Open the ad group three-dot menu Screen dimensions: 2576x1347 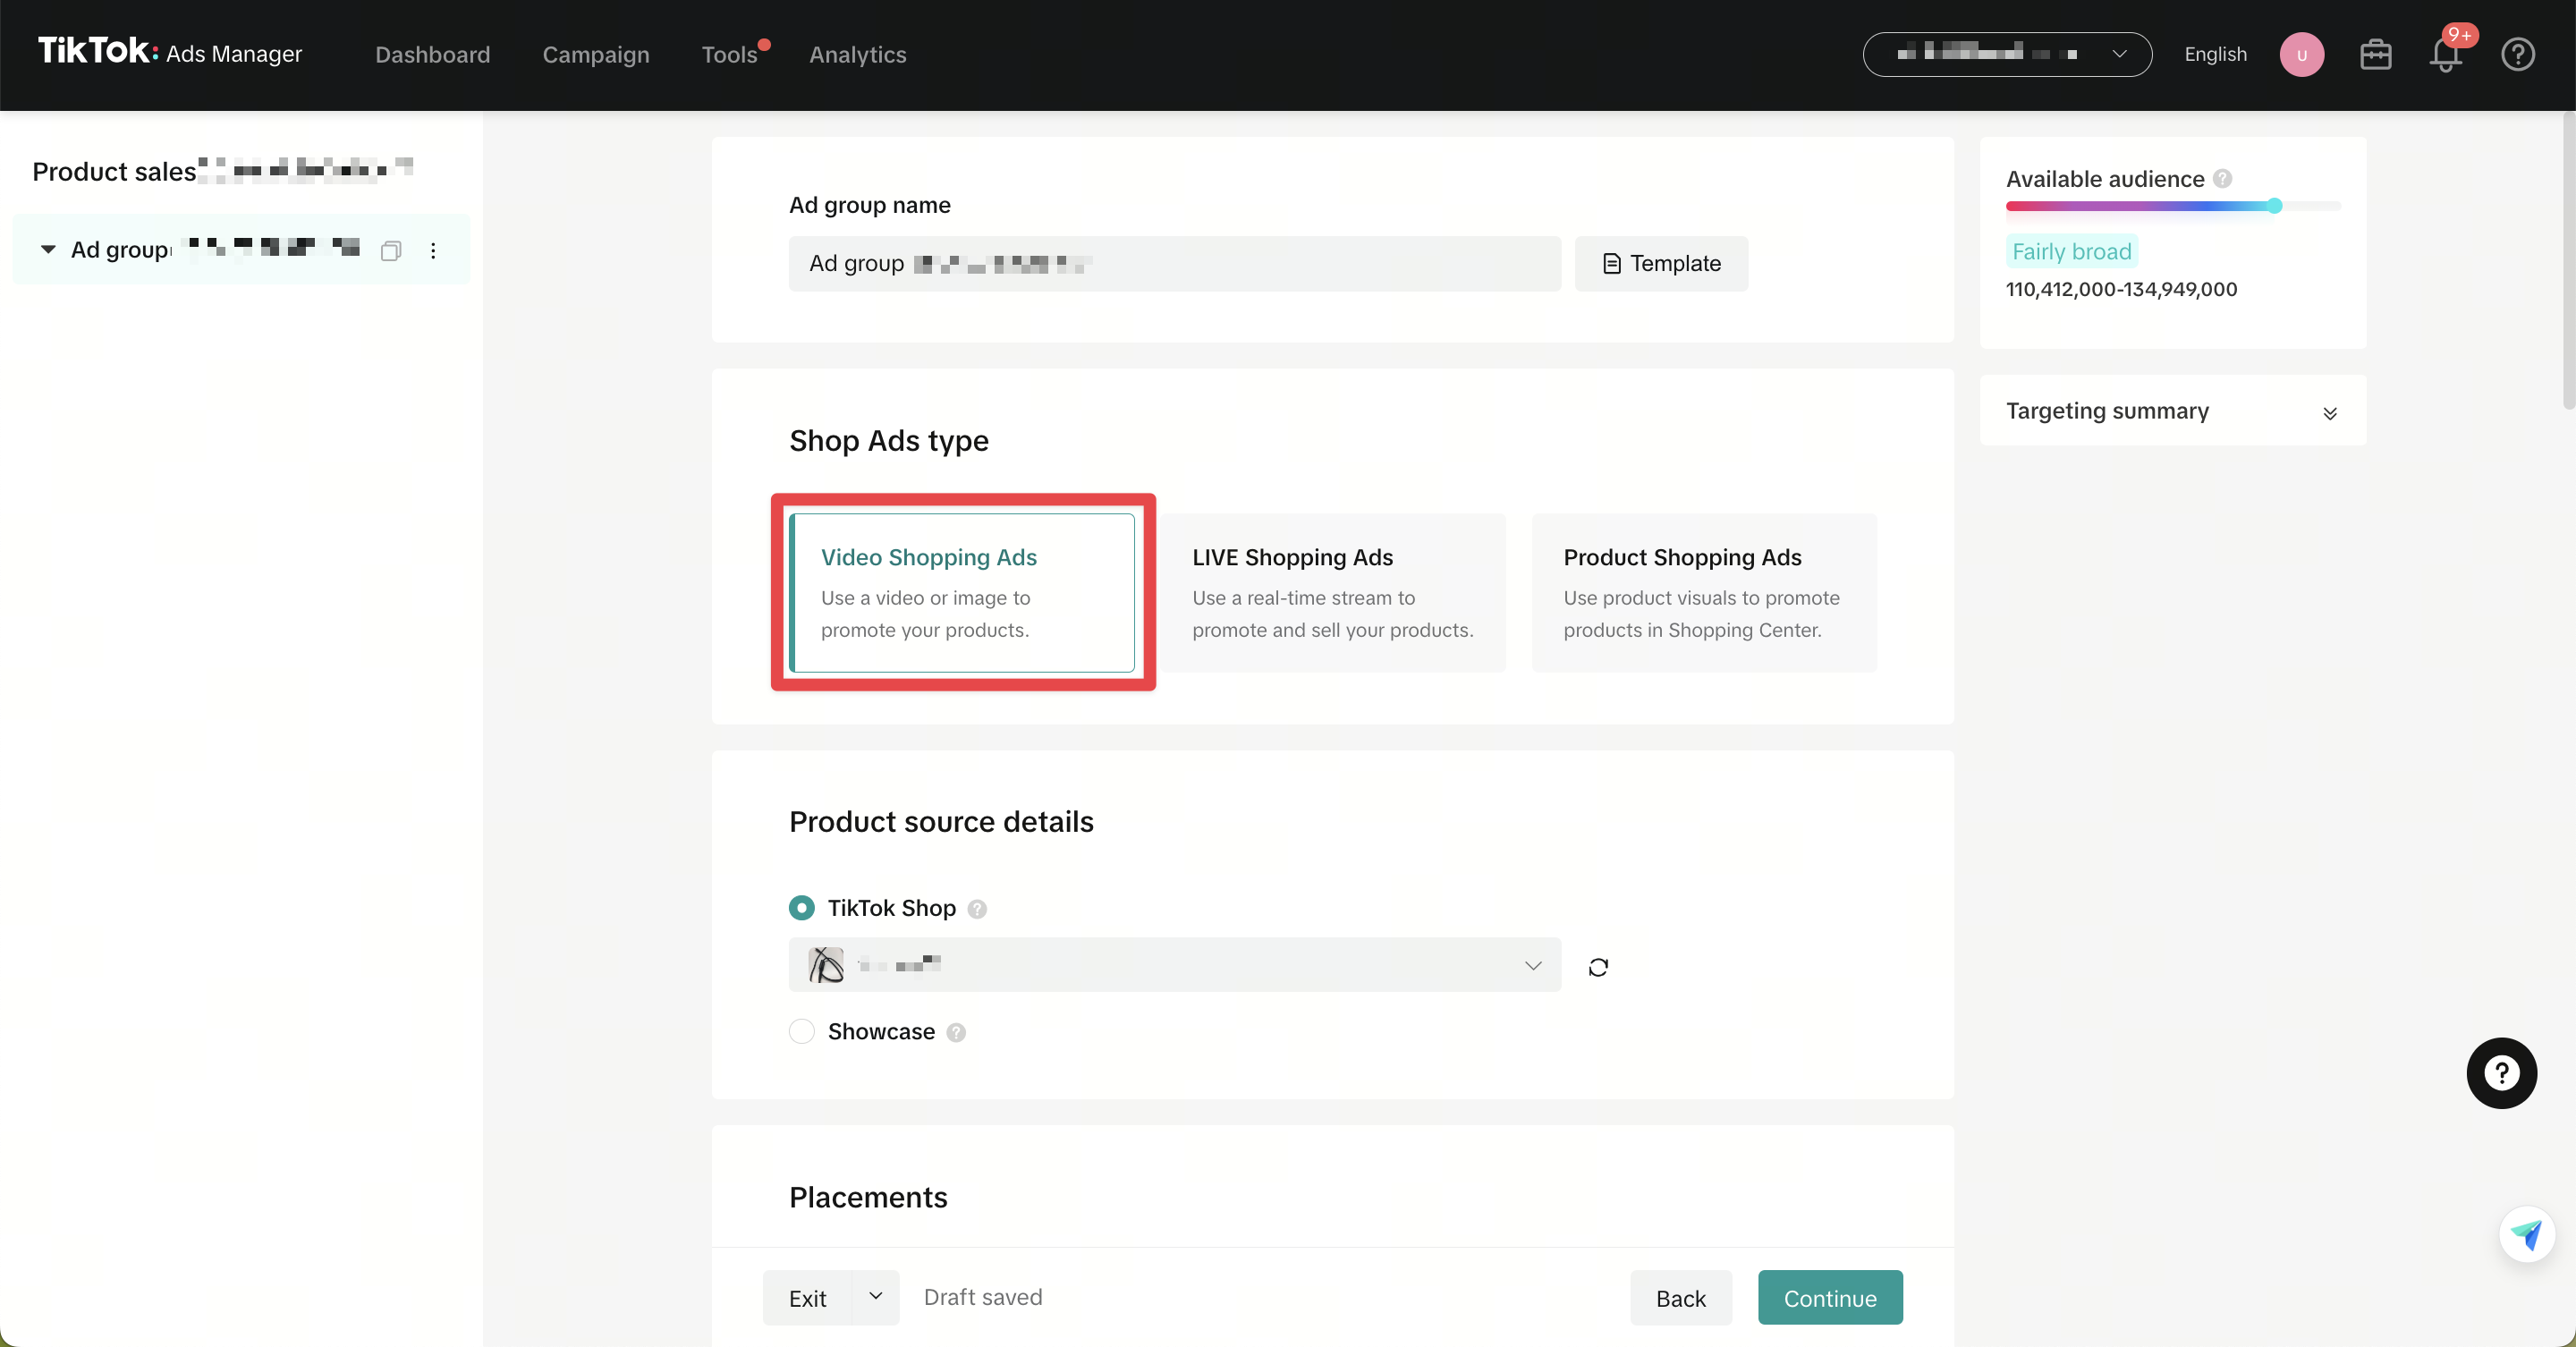433,250
